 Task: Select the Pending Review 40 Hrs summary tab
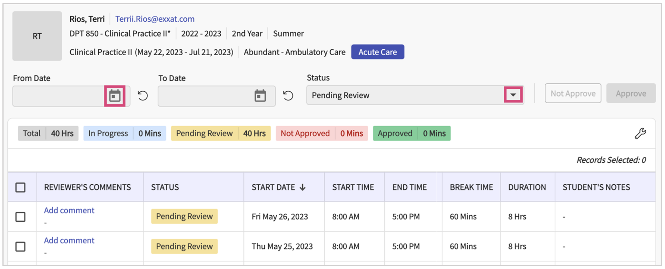[221, 133]
